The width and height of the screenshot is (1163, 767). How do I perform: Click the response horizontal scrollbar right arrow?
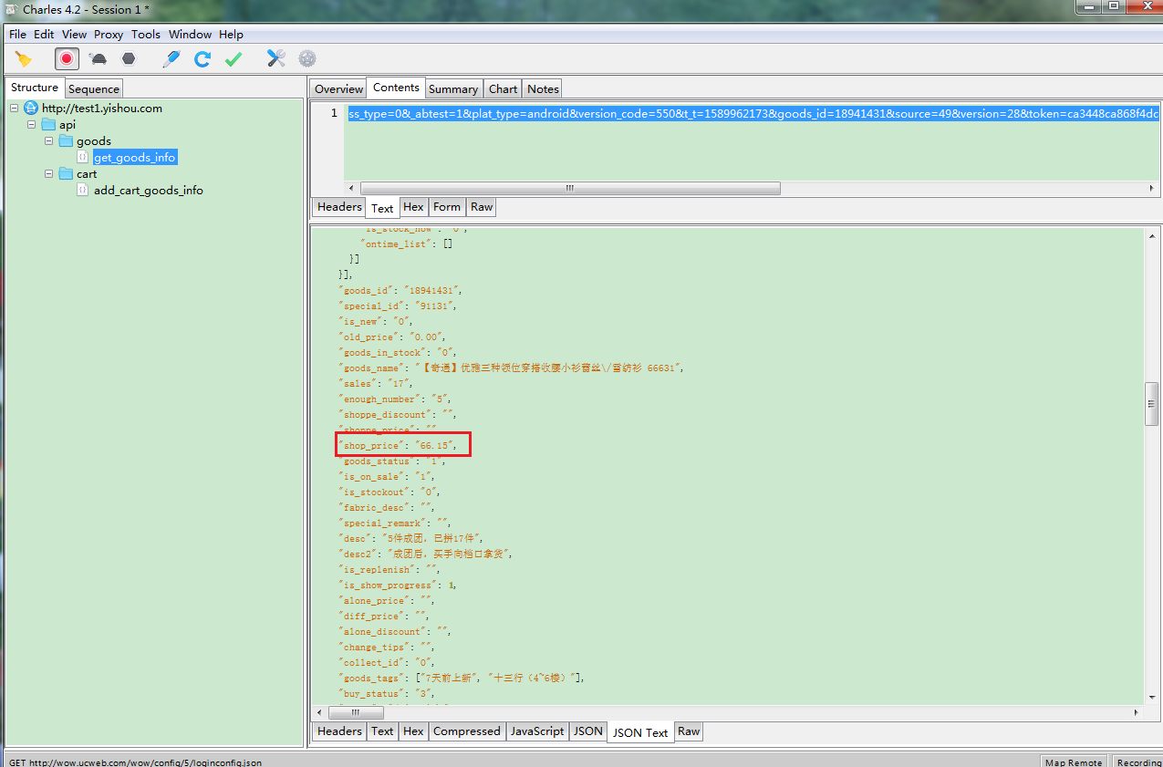pyautogui.click(x=1137, y=712)
